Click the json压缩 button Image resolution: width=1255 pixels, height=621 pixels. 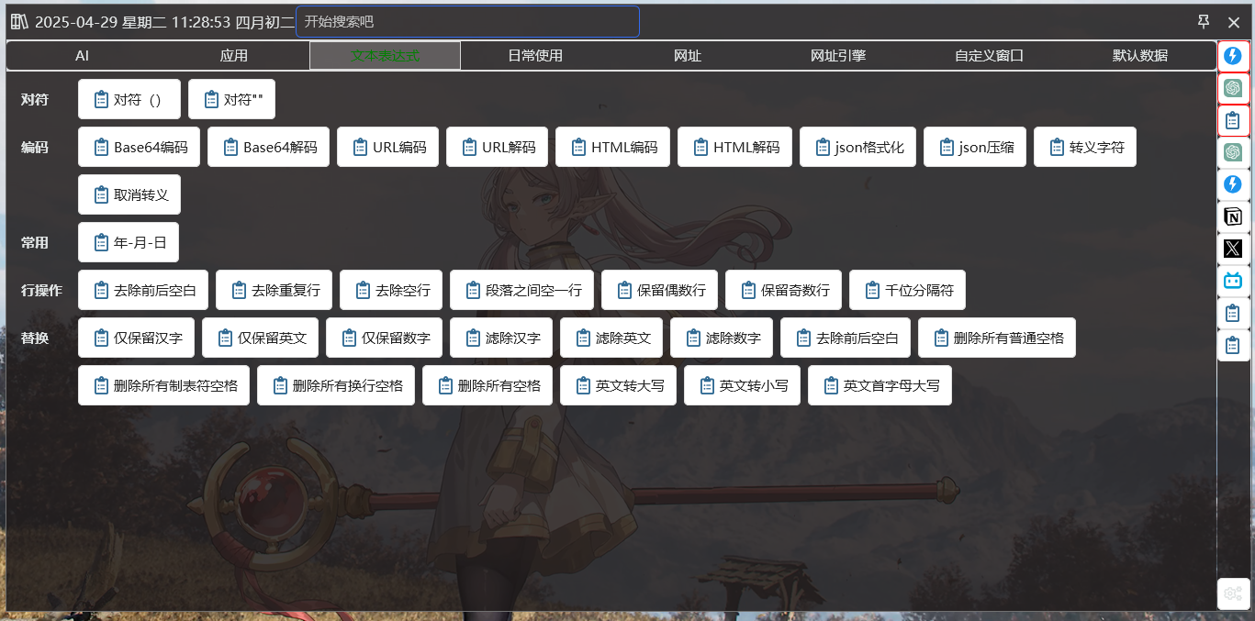pyautogui.click(x=975, y=147)
